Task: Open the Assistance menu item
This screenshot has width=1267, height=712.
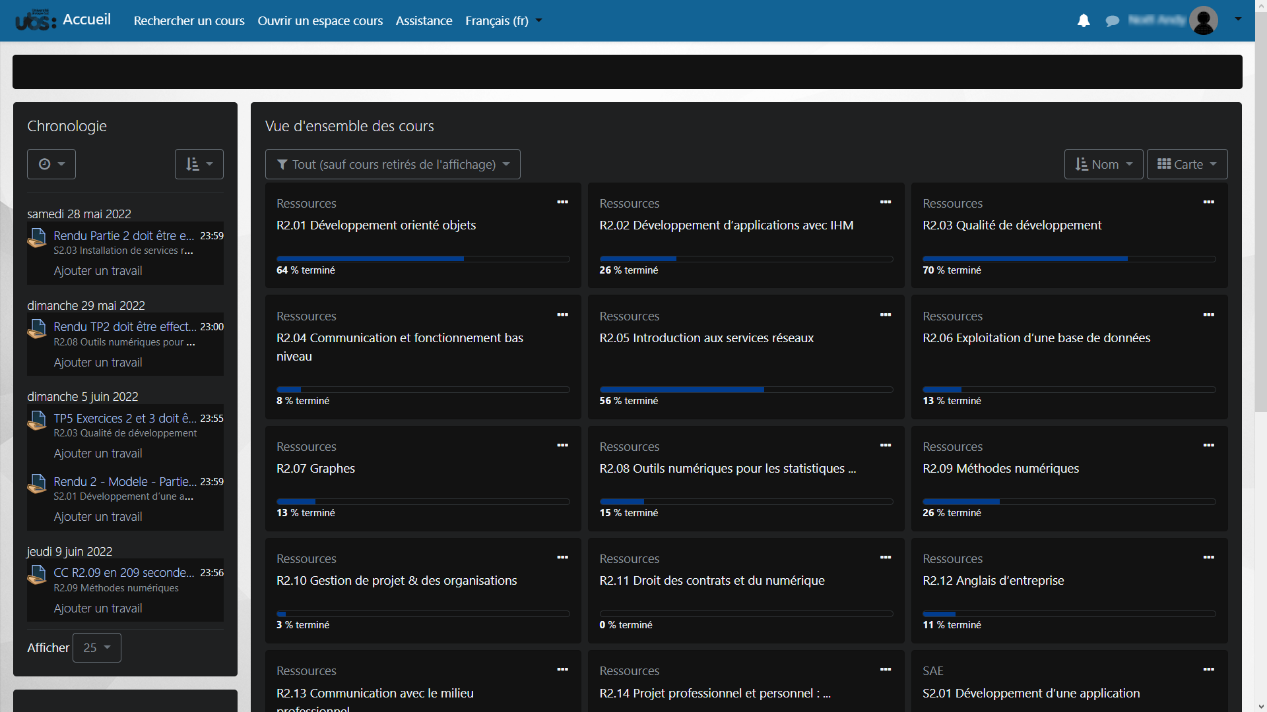Action: (424, 21)
